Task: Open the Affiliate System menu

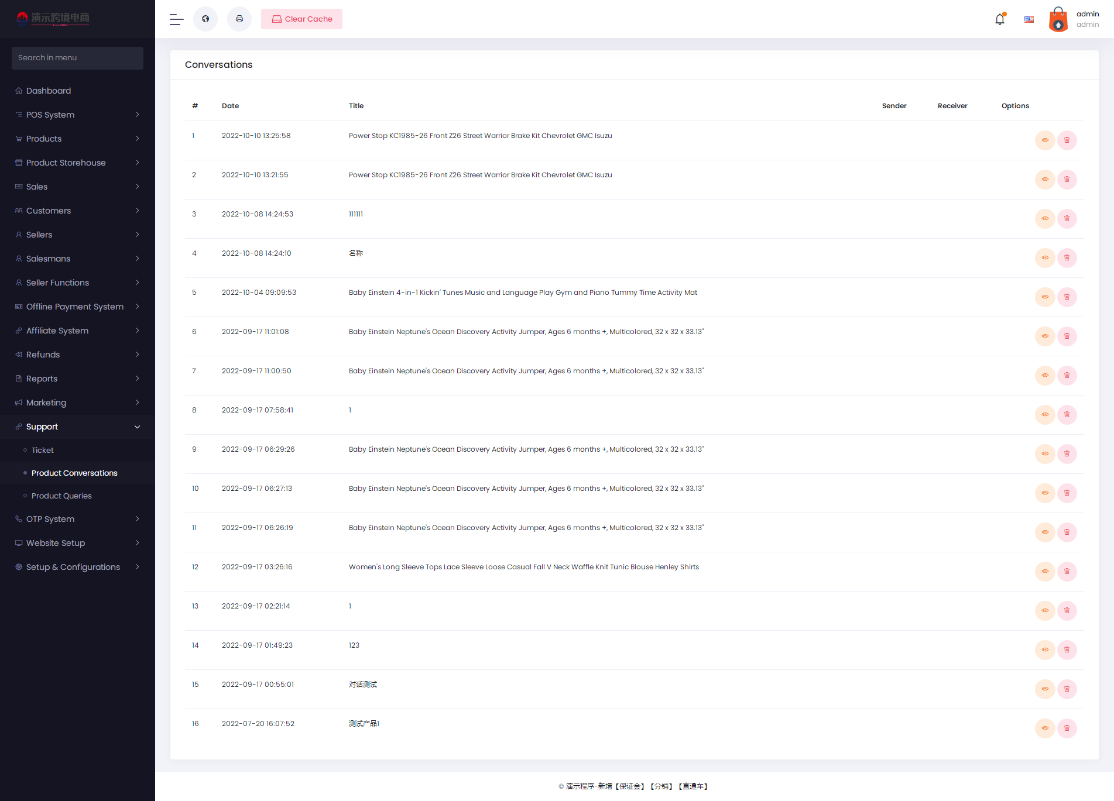Action: [77, 331]
